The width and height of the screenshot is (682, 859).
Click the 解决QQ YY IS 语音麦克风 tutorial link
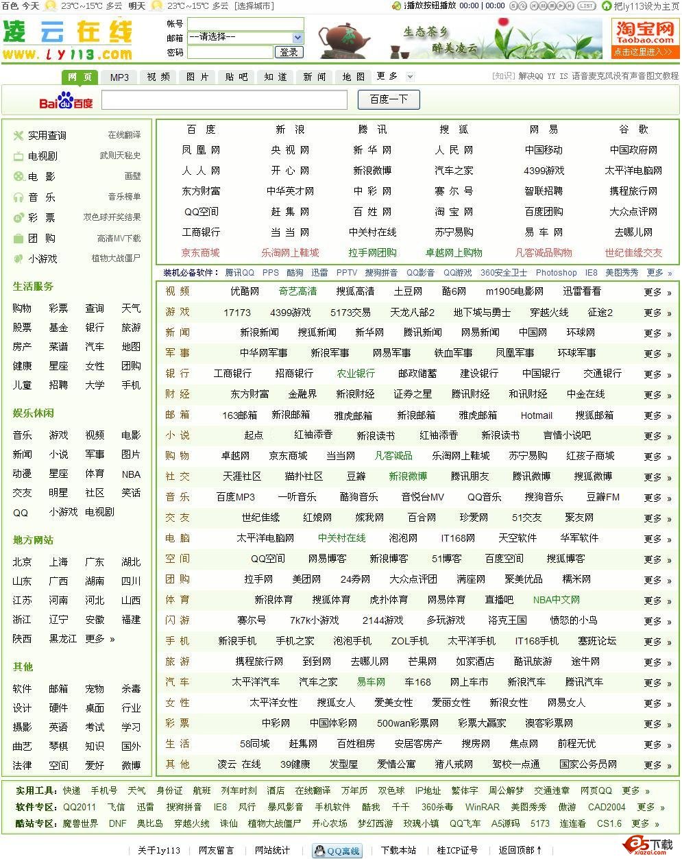click(598, 76)
